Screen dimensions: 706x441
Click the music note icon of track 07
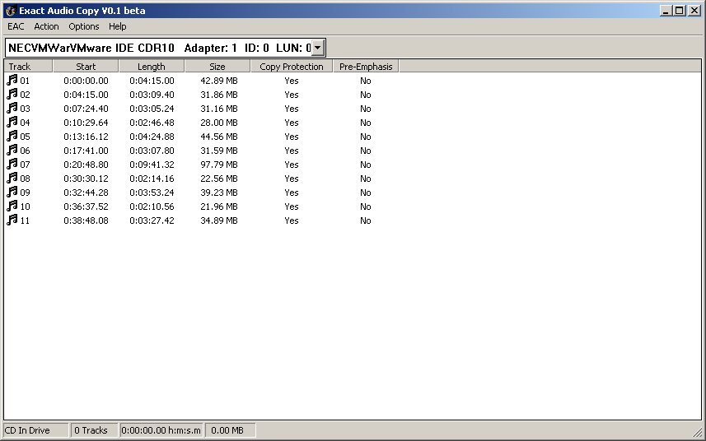[12, 164]
